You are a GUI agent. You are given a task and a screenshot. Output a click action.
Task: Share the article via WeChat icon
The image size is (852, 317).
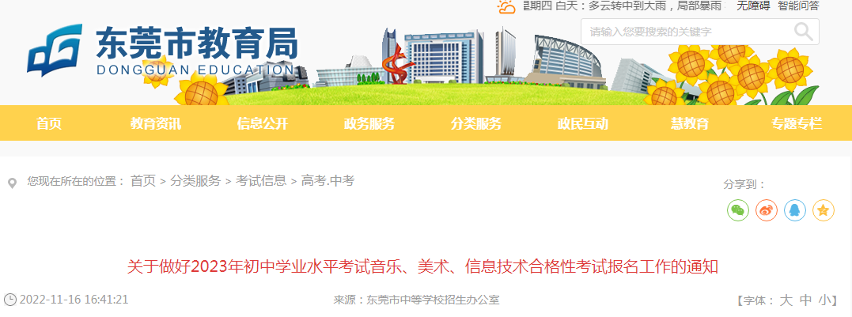coord(738,210)
